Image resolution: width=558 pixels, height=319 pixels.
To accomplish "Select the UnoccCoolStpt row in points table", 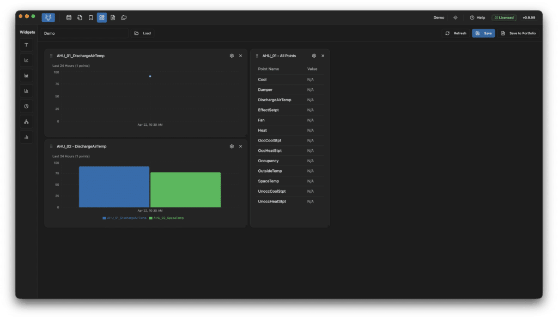I will tap(290, 191).
